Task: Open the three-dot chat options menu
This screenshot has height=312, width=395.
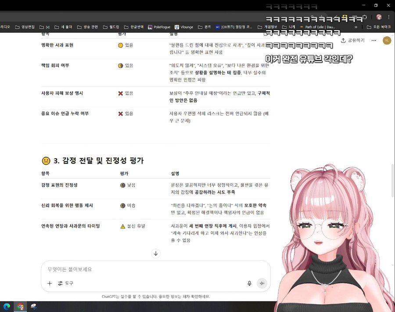Action: (373, 40)
